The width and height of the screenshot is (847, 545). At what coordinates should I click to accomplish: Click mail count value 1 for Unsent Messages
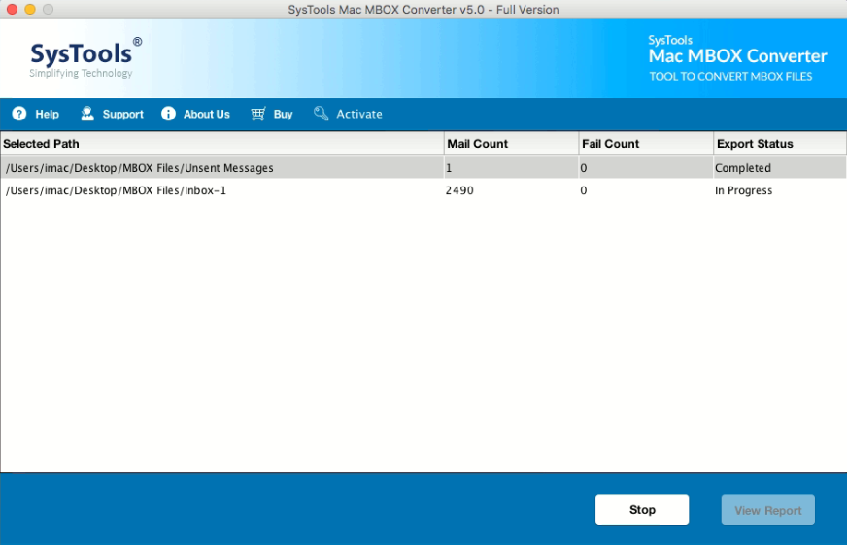point(449,168)
